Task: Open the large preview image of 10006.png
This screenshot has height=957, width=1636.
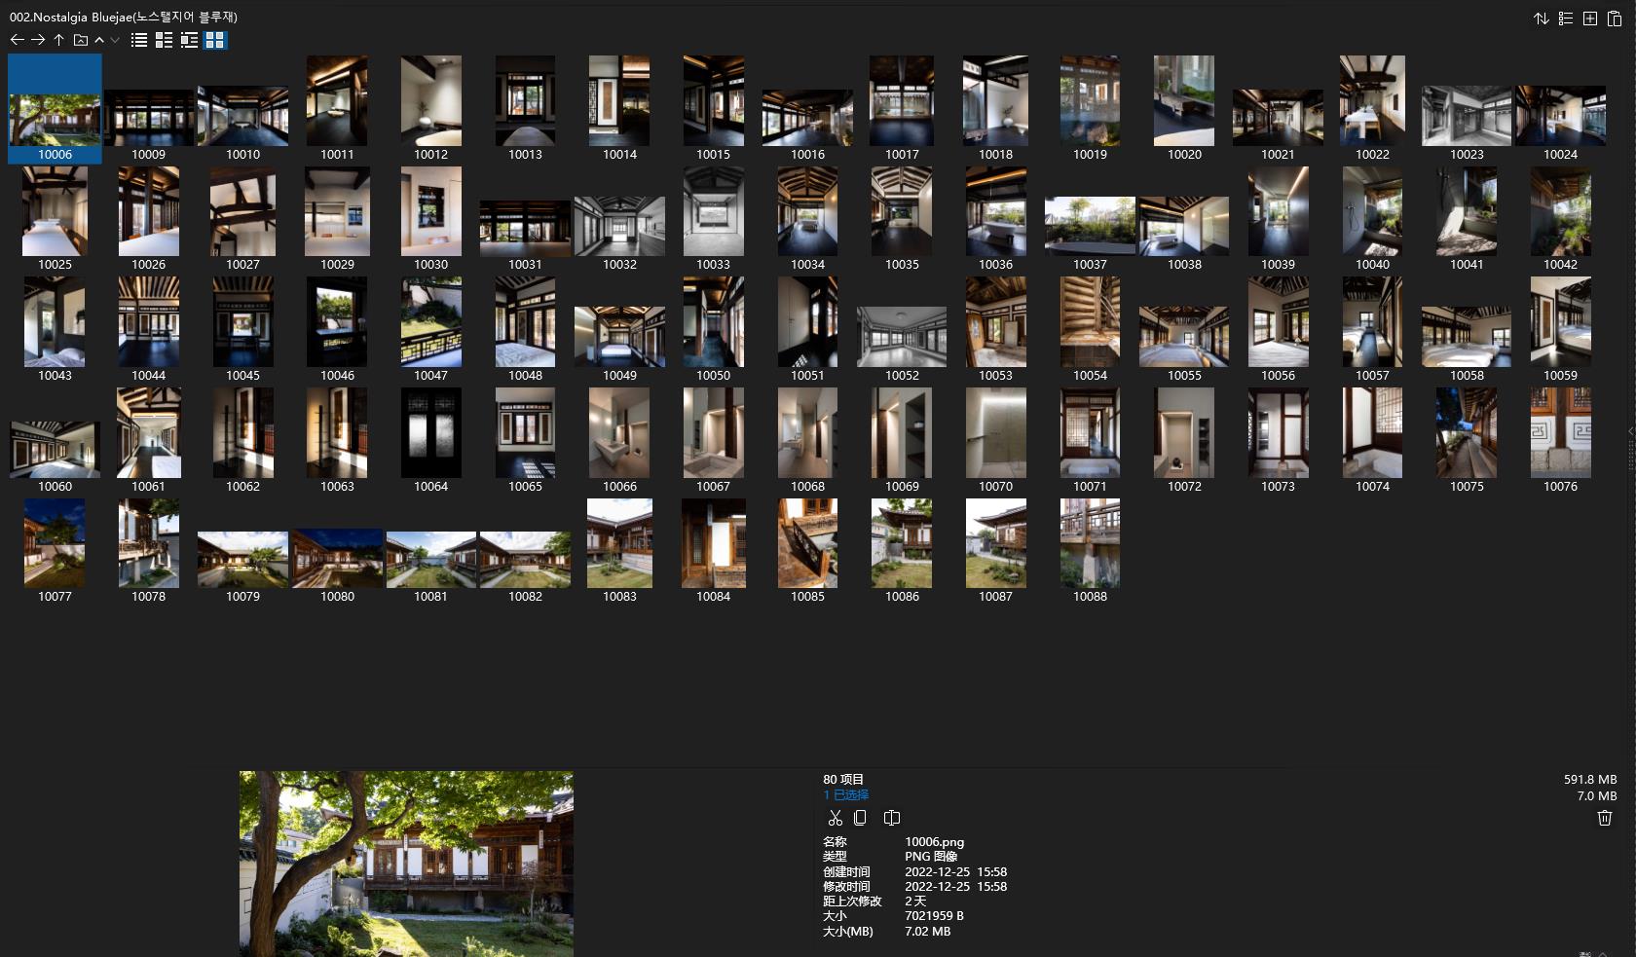Action: (x=406, y=864)
